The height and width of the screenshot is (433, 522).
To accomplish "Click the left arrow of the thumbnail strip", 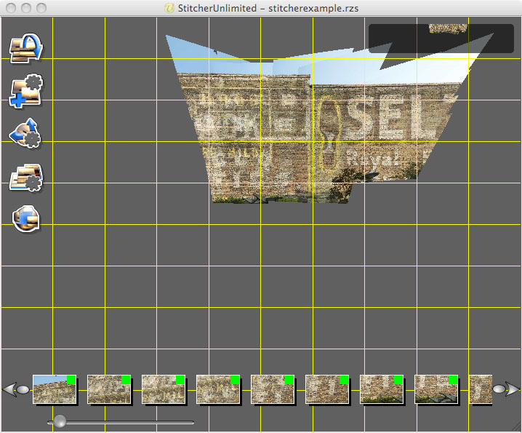I will pyautogui.click(x=9, y=389).
